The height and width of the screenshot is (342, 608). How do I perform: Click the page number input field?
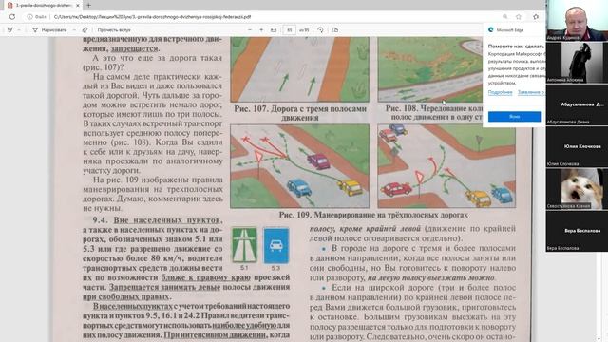coord(289,29)
